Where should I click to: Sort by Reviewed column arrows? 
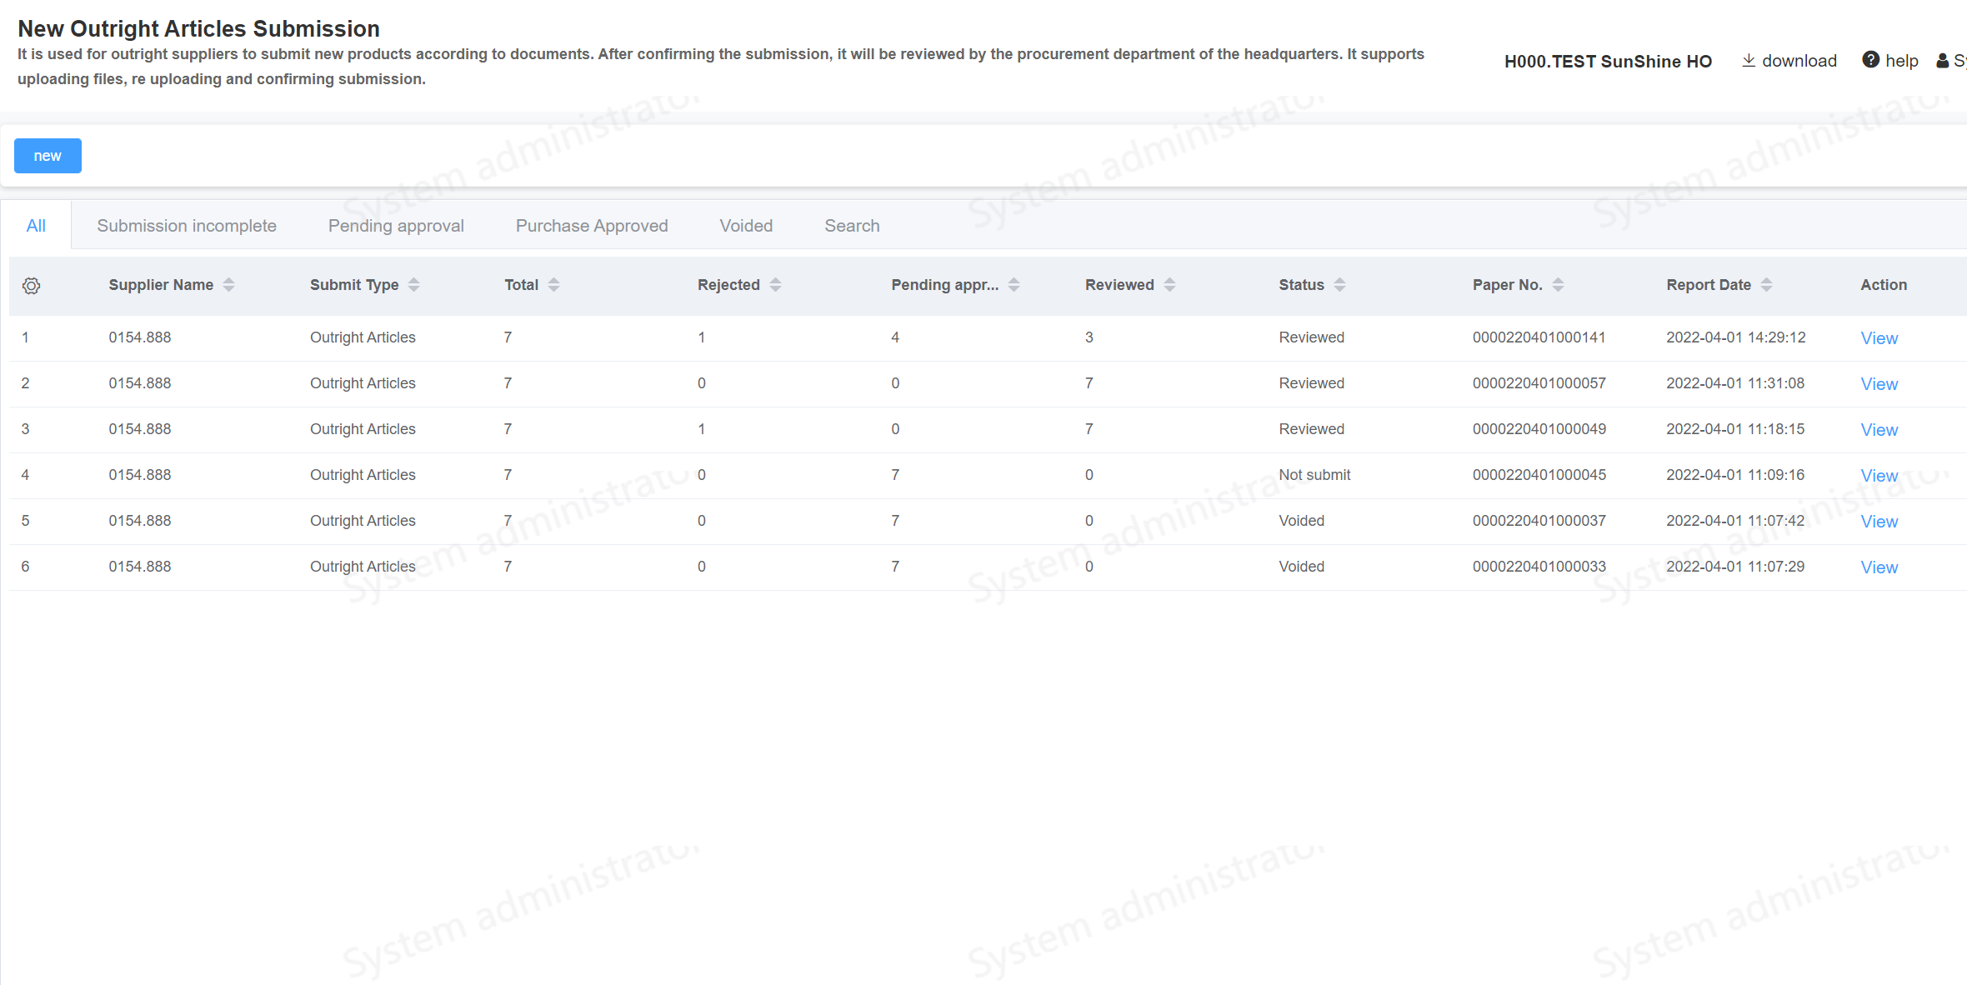click(x=1169, y=285)
